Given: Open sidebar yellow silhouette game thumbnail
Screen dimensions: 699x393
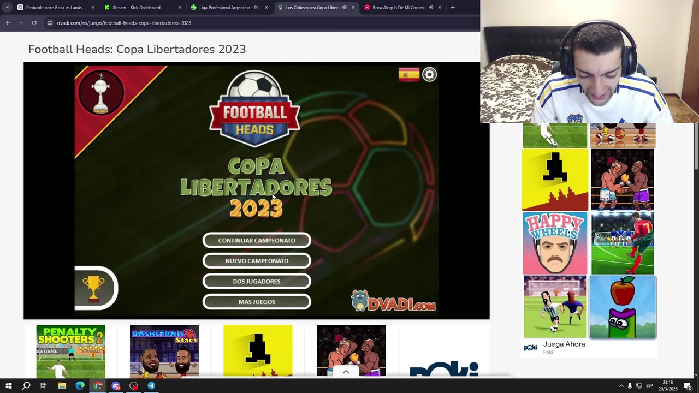Looking at the screenshot, I should (x=555, y=180).
